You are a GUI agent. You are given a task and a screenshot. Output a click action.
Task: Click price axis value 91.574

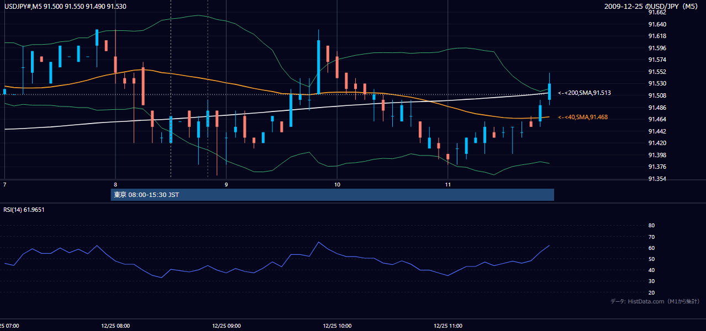[657, 60]
